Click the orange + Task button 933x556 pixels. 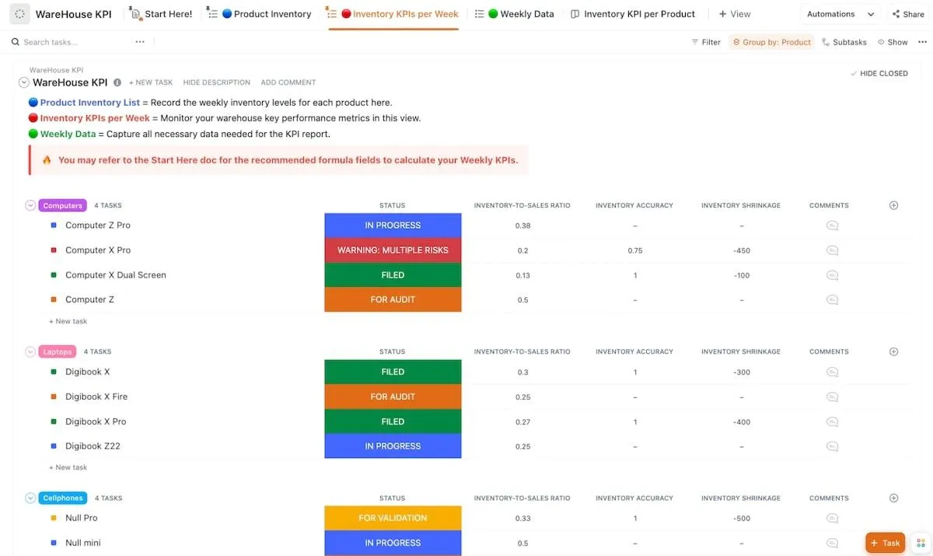[x=886, y=543]
